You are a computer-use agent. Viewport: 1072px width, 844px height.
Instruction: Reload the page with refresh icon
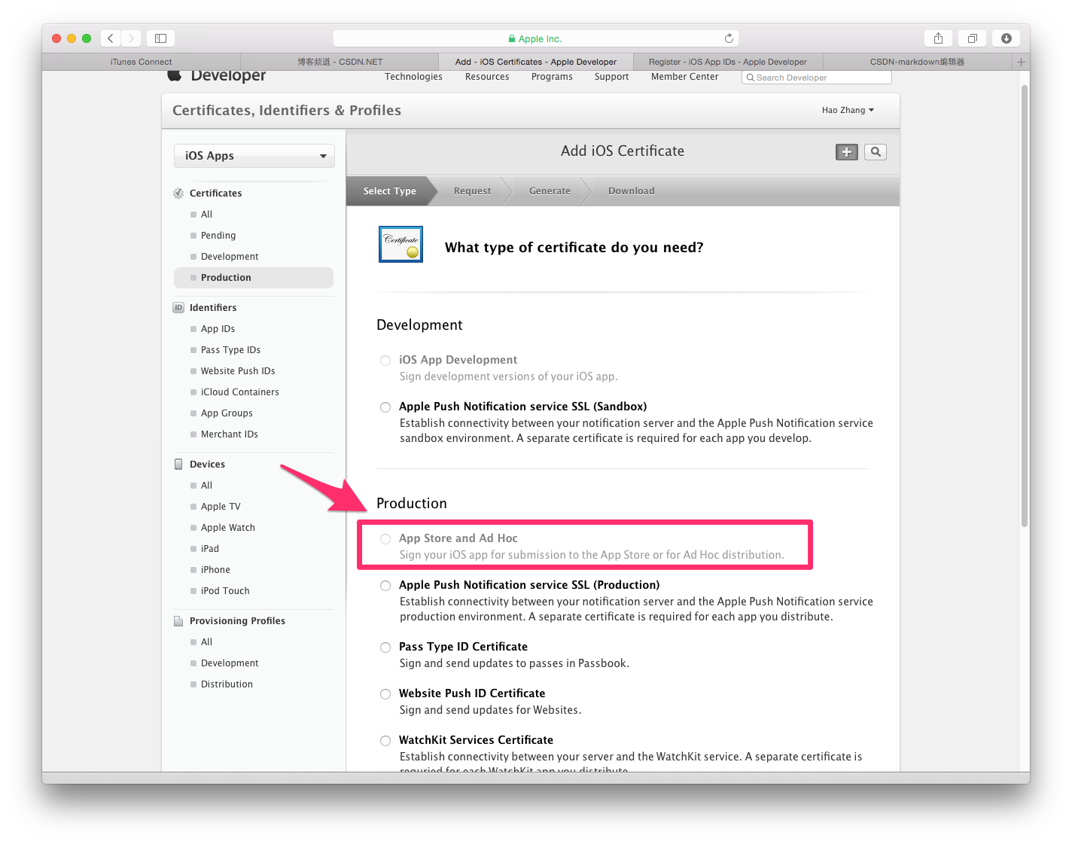pos(729,38)
